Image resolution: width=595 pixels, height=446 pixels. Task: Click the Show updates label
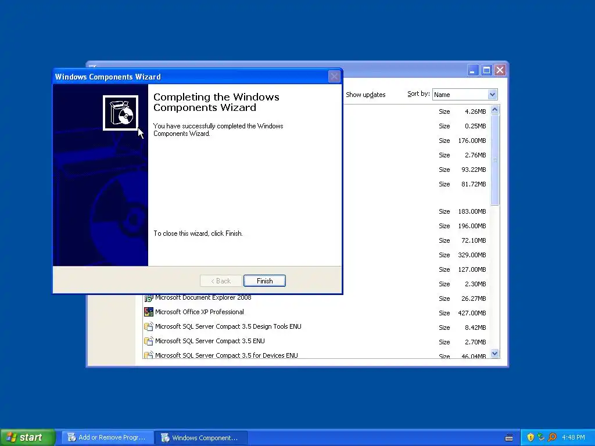click(365, 95)
